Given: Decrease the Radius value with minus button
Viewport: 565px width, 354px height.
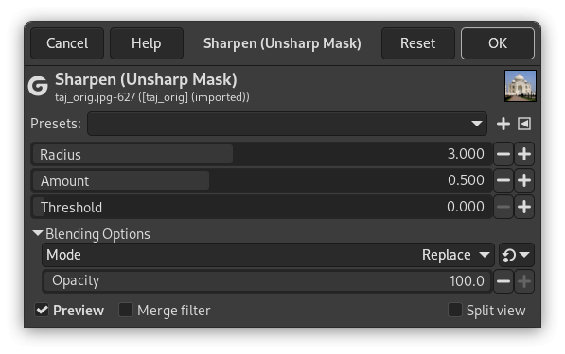Looking at the screenshot, I should [x=503, y=154].
